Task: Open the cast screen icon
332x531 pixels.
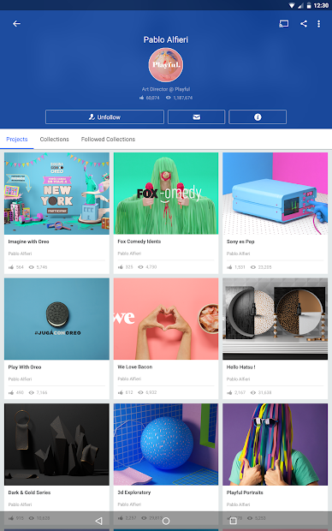Action: 283,24
